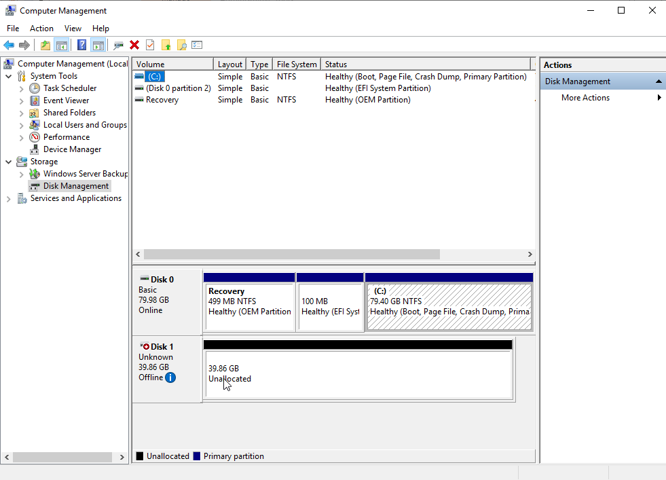Open the View menu
Viewport: 666px width, 480px height.
(x=73, y=29)
